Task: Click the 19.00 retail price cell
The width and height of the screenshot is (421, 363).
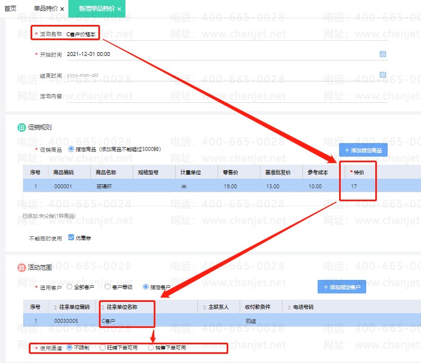Action: [x=231, y=186]
